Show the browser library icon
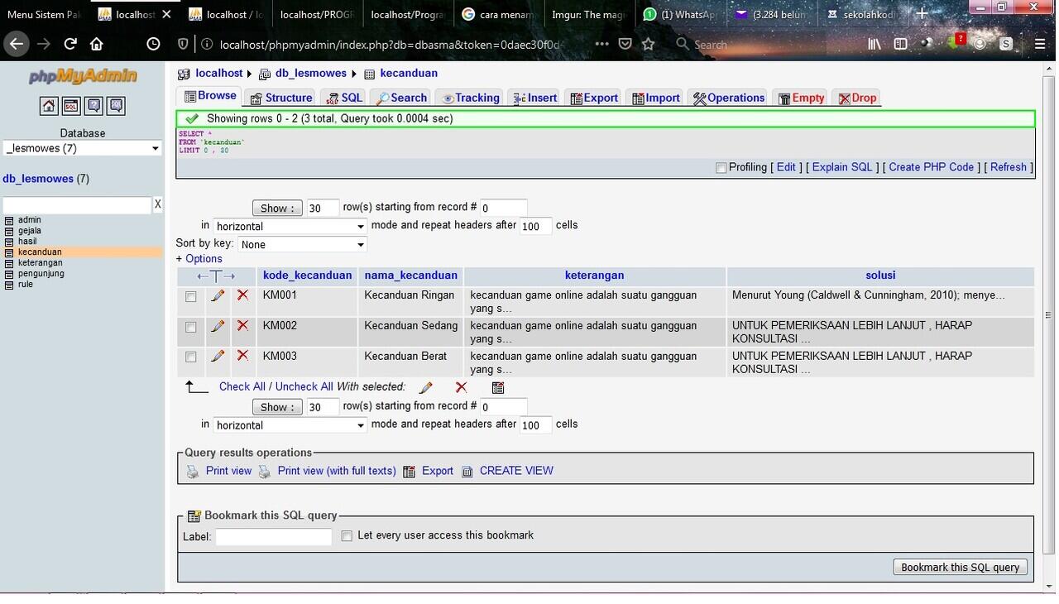The width and height of the screenshot is (1059, 604). pos(875,44)
